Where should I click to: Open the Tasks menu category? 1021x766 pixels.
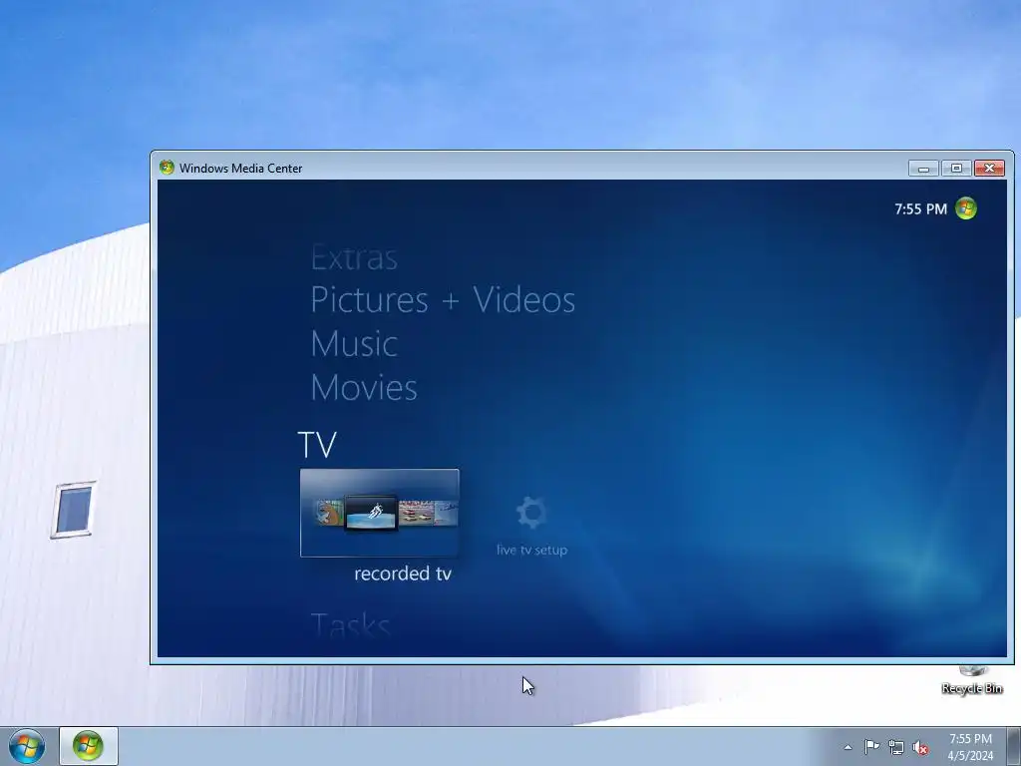pos(350,624)
